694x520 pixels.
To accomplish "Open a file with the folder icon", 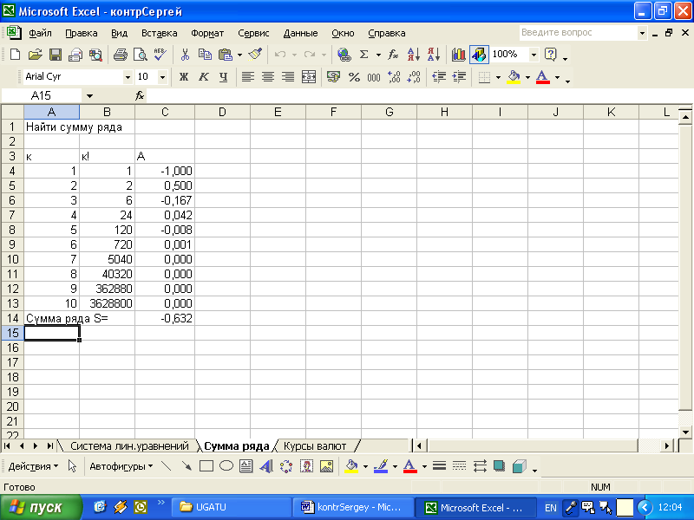I will point(35,55).
